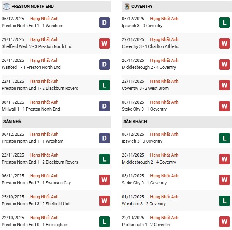Click W badge for Coventry vs West Brom
Screen dimensions: 232x230
coord(224,85)
